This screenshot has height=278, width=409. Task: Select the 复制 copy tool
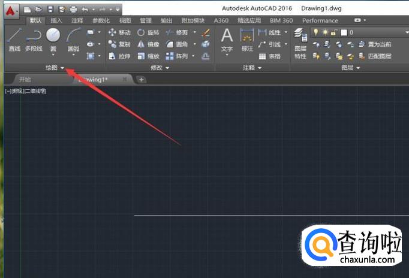click(x=119, y=44)
